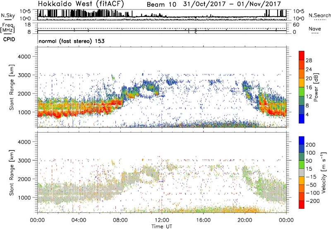This screenshot has height=229, width=331.
Task: Click the sky noise spikes near 04:00 in the top panel
Action: tap(78, 13)
